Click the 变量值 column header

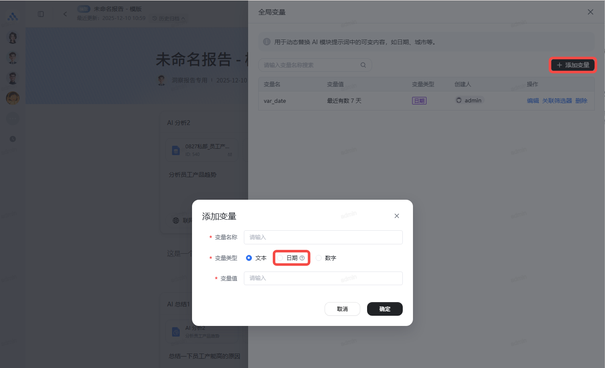pos(335,84)
